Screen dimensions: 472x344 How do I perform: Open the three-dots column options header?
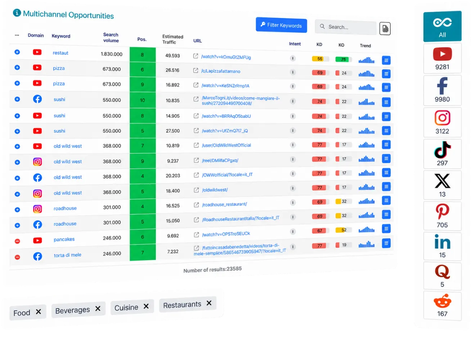click(17, 35)
